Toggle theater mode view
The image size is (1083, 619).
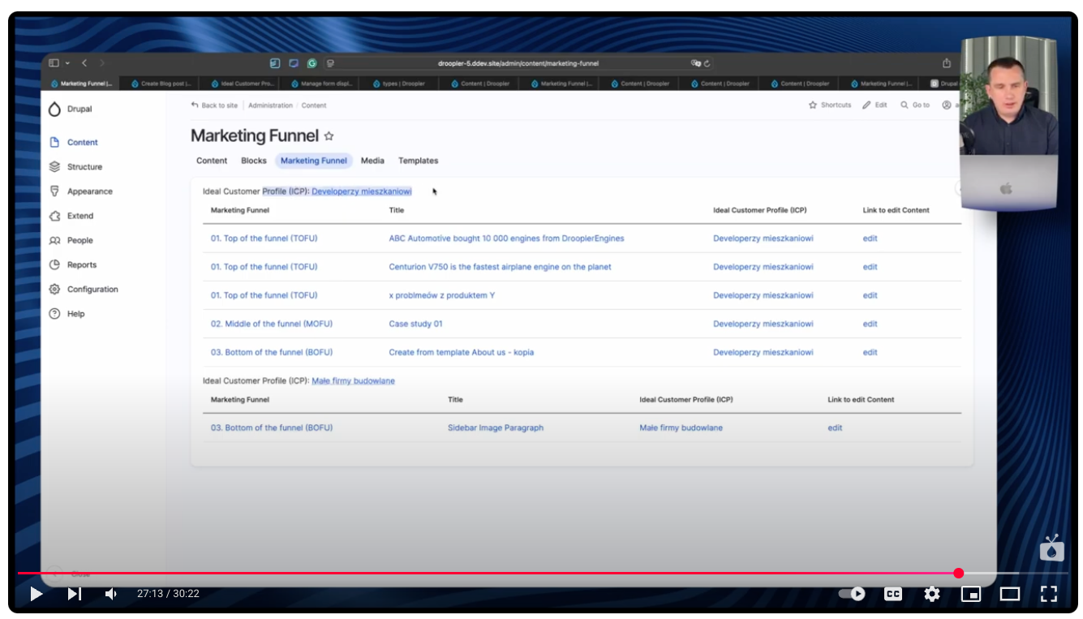[x=1009, y=594]
